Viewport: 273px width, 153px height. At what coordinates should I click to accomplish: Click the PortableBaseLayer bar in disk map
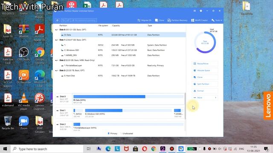click(128, 124)
